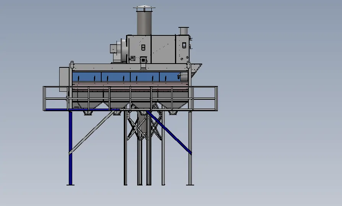The height and width of the screenshot is (206, 342).
Task: Click the tall exhaust stack on top
Action: [144, 23]
